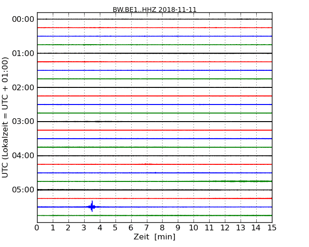Viewport: 309px width, 247px height.
Task: Click x-axis tick label 3
Action: click(x=84, y=228)
